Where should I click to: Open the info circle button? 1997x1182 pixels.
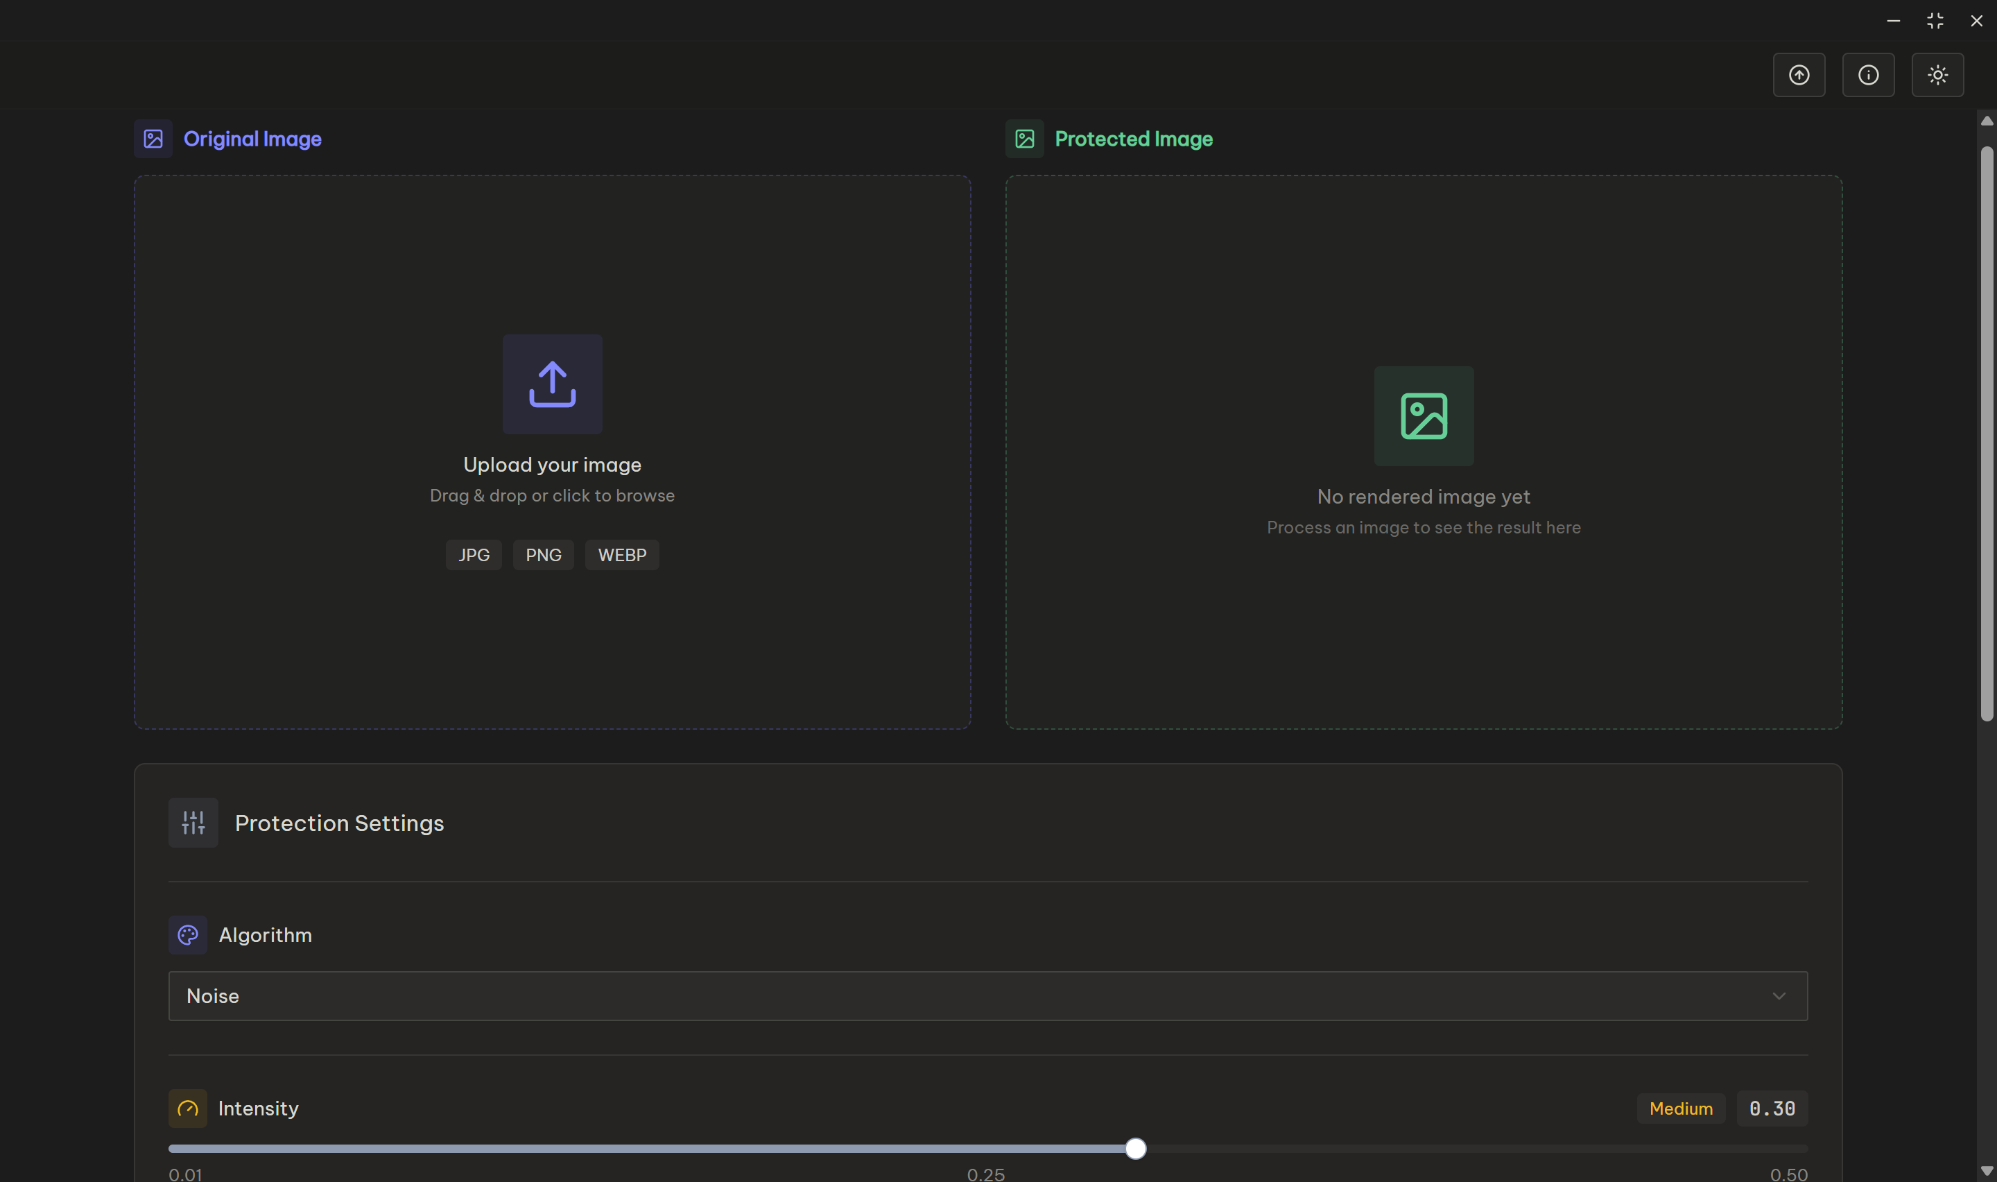[x=1867, y=75]
